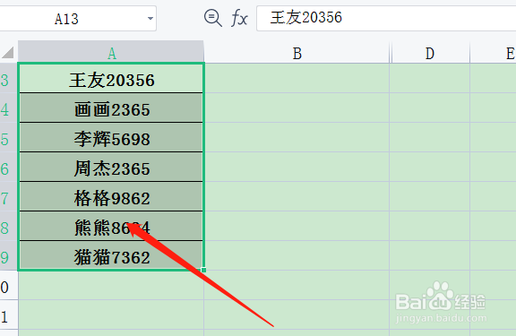Click the fill handle at selection corner
This screenshot has height=336, width=516.
pos(203,270)
